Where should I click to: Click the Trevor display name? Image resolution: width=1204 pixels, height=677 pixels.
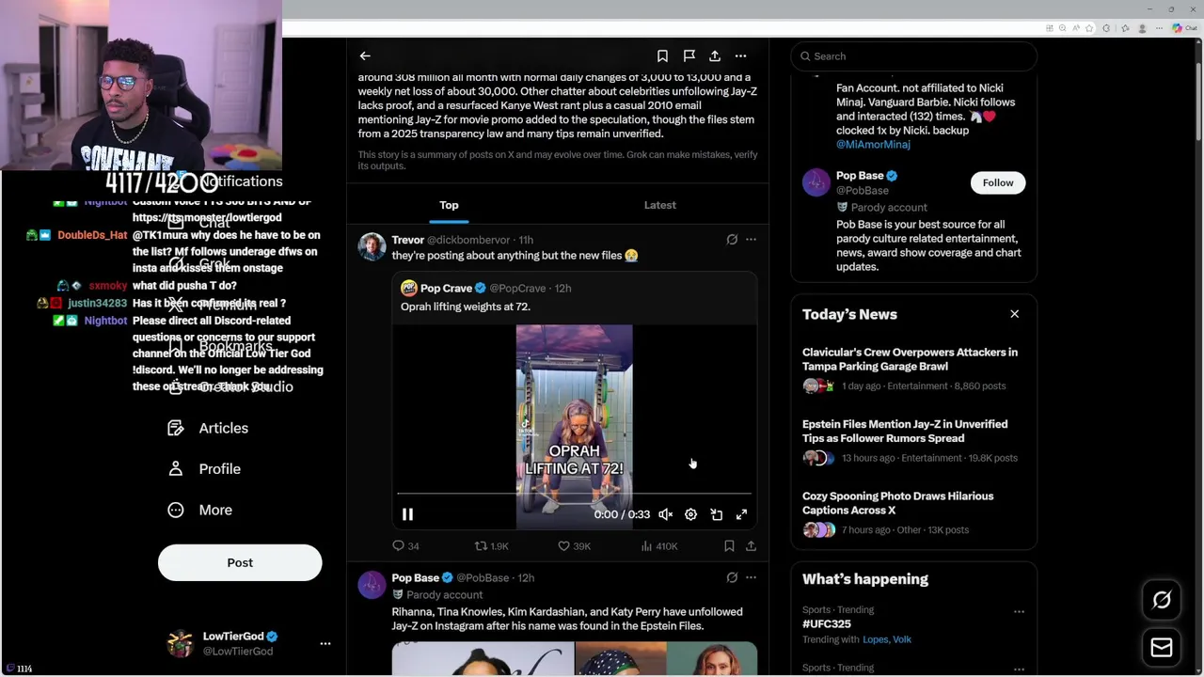407,240
